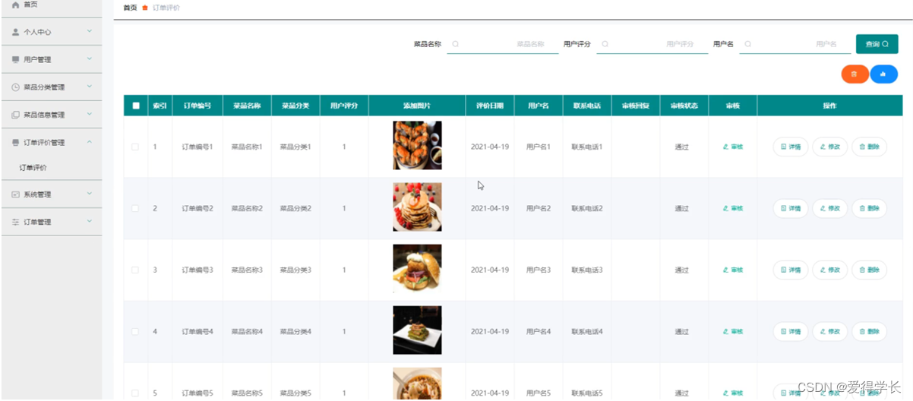Click the sliders icon of 订单管理
Viewport: 913px width, 401px height.
click(x=16, y=222)
